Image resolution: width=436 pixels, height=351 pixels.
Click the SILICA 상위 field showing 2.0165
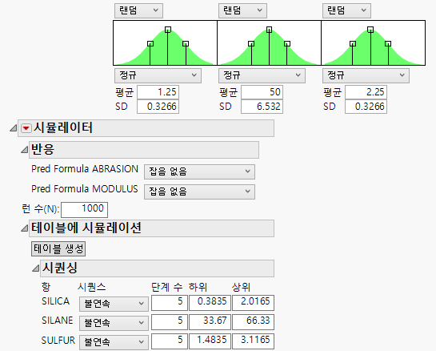[253, 303]
